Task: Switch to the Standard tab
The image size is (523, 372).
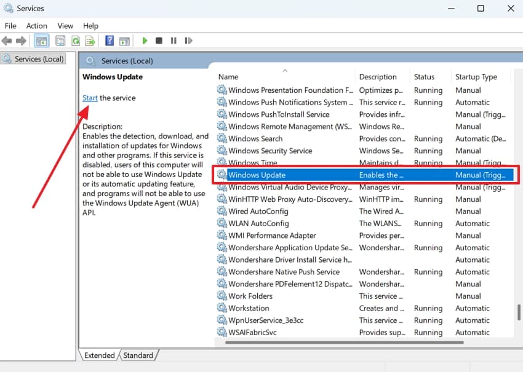Action: tap(138, 355)
